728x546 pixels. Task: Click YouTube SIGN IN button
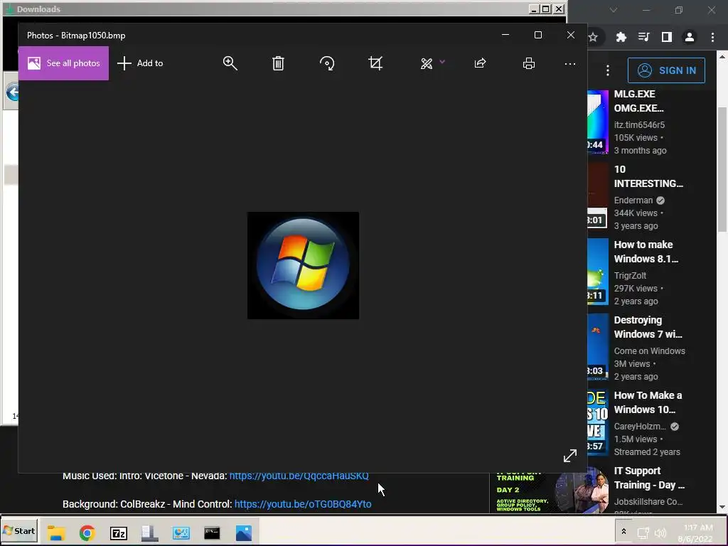click(666, 70)
